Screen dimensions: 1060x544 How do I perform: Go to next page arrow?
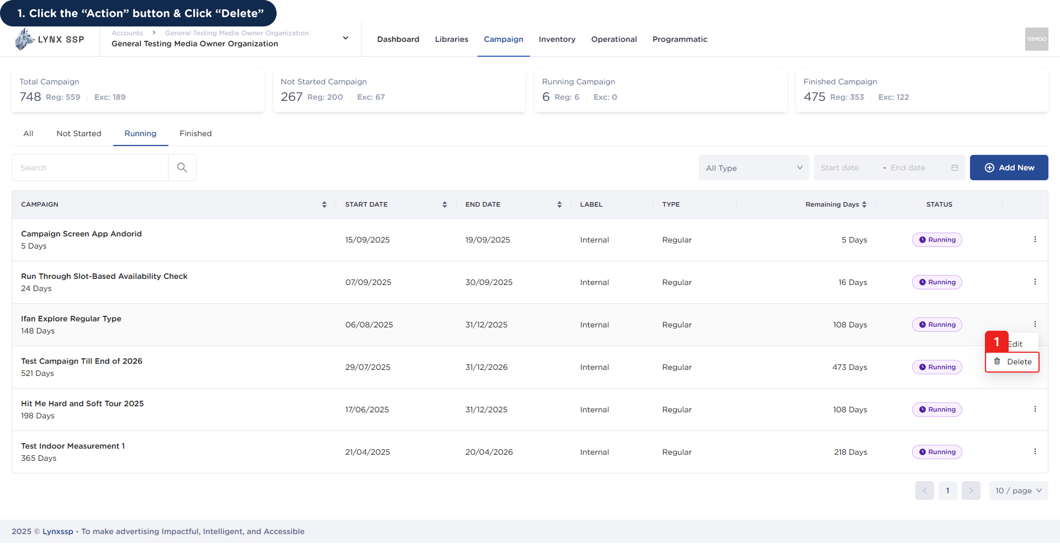point(971,491)
